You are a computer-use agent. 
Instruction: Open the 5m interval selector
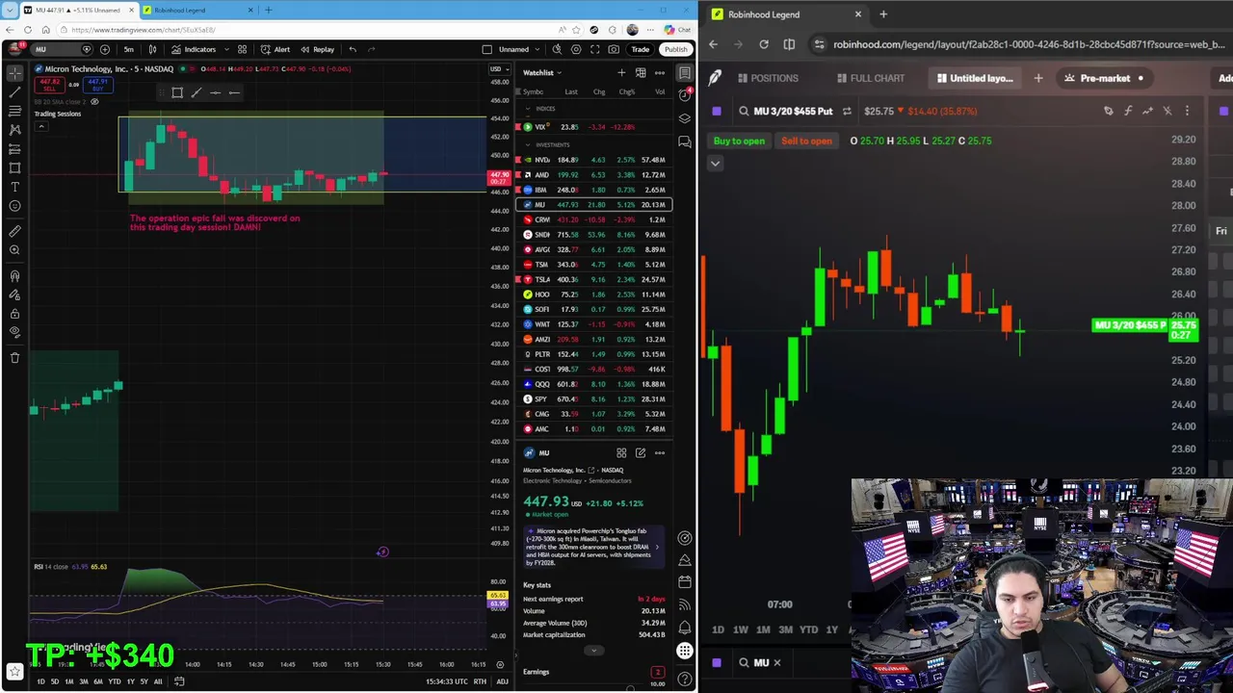[x=128, y=49]
